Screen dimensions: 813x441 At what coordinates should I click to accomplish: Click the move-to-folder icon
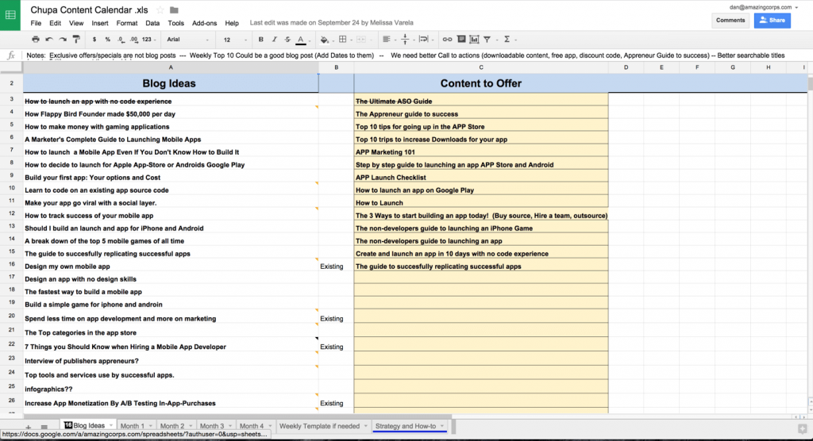174,10
